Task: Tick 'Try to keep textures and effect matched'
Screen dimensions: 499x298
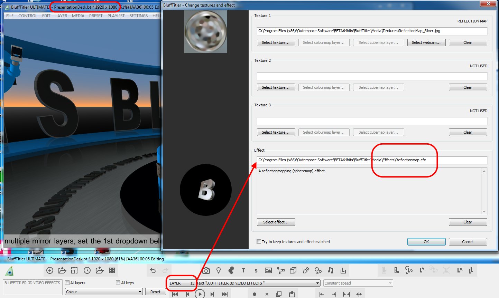Action: (259, 242)
